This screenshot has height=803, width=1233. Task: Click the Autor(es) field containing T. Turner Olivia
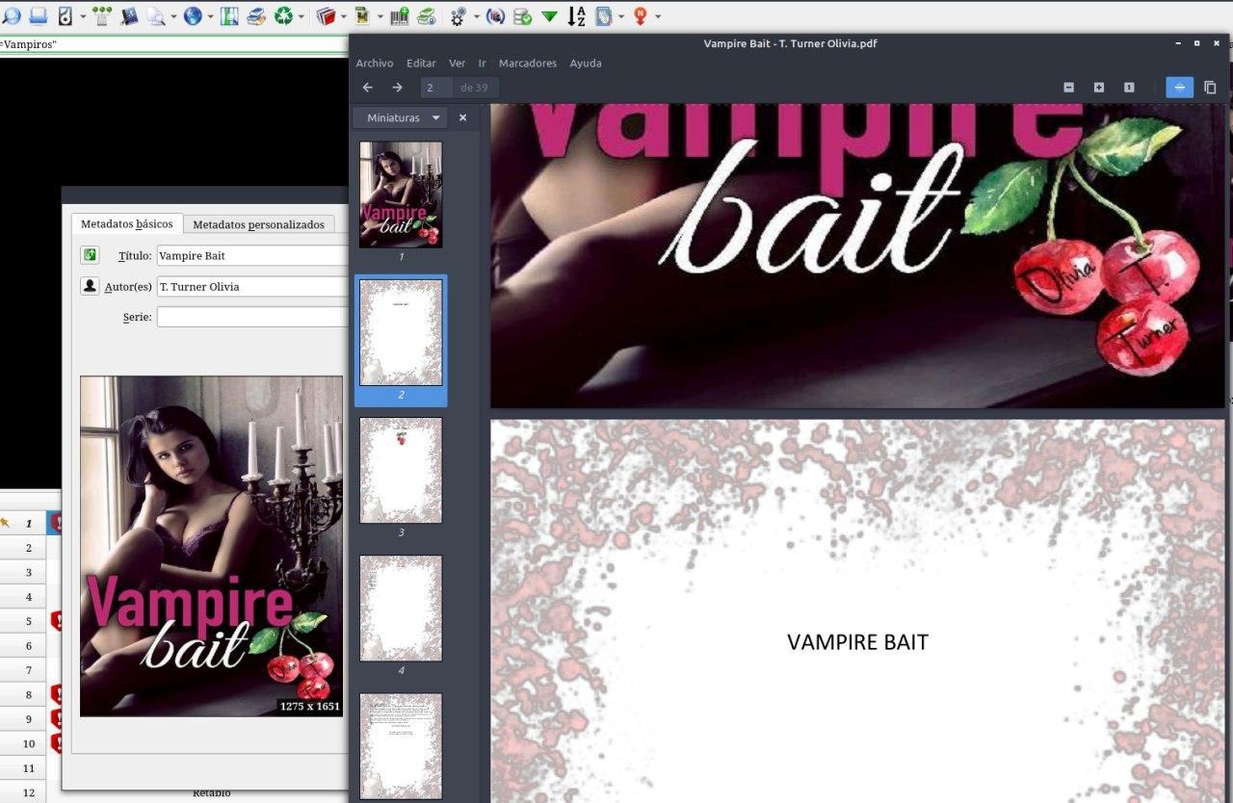pyautogui.click(x=252, y=286)
